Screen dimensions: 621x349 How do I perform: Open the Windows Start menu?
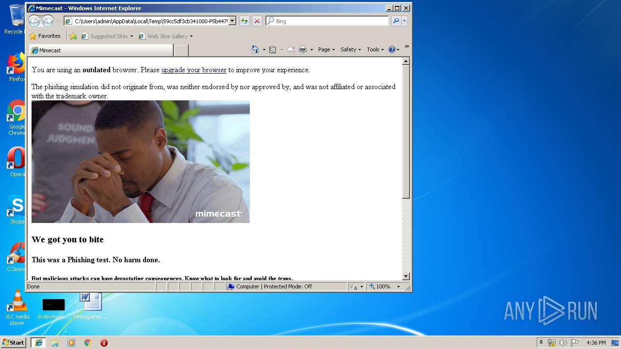13,342
